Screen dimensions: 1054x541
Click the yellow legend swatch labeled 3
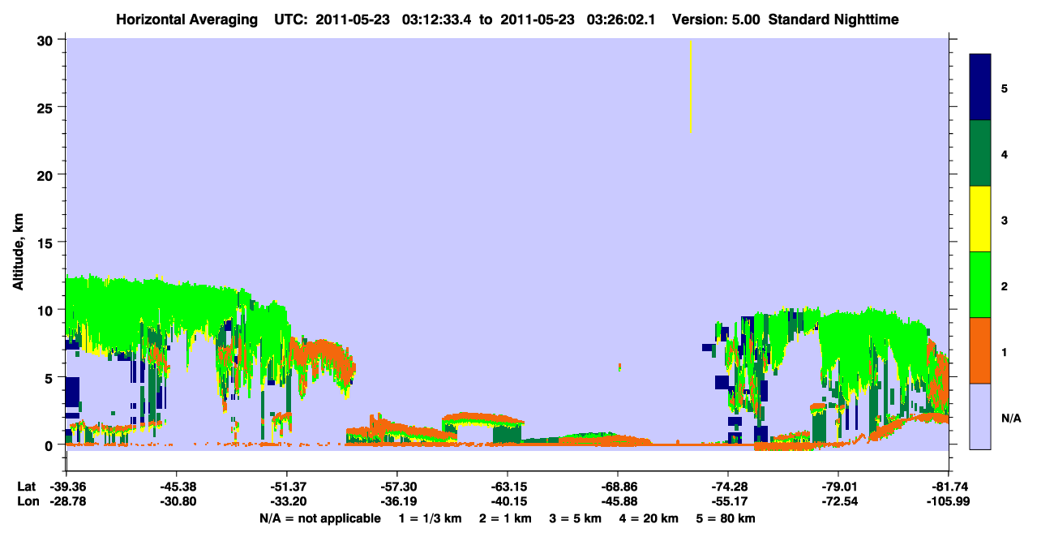pos(980,219)
